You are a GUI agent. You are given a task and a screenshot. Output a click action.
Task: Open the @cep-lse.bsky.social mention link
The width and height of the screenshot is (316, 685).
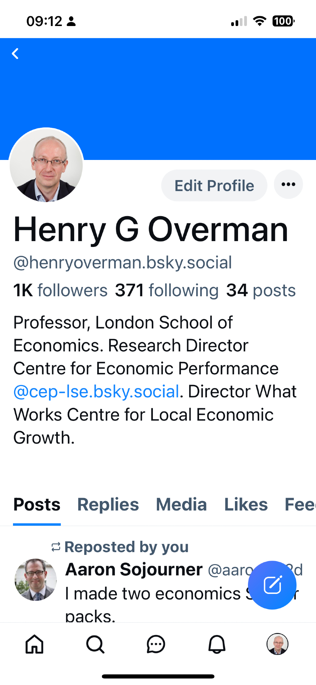pos(96,391)
